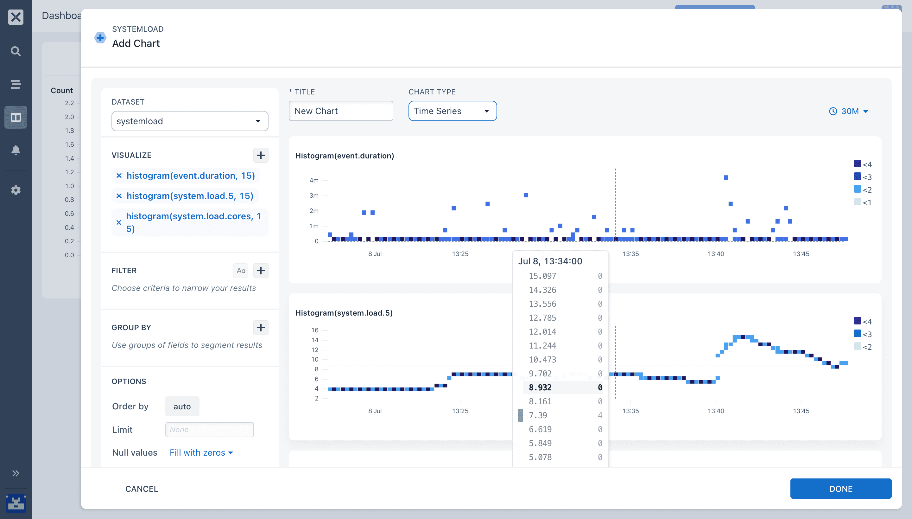The width and height of the screenshot is (912, 519).
Task: Click the plus icon to add group by
Action: (x=261, y=327)
